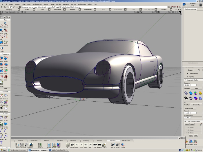The image size is (203, 152).
Task: Click the Apply button in Cross Section
Action: pyautogui.click(x=191, y=135)
